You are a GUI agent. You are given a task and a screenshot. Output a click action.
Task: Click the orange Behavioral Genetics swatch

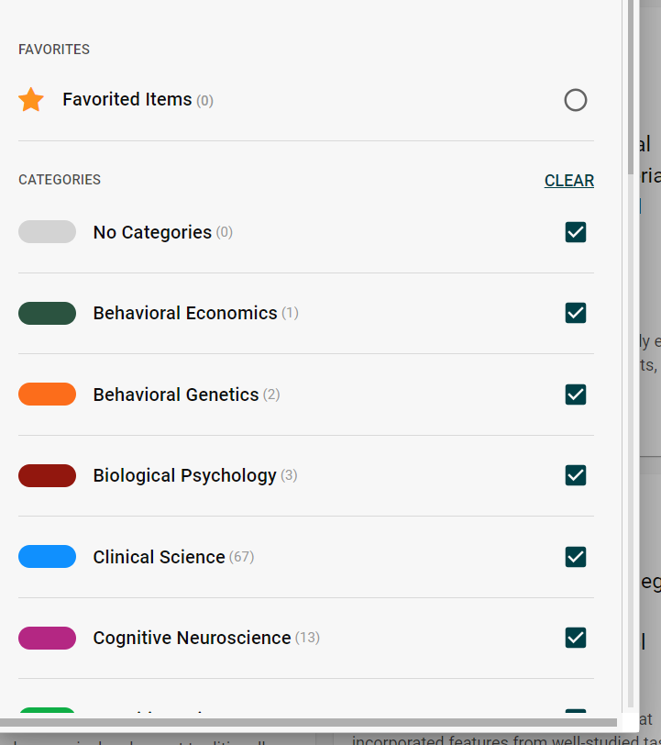[47, 395]
